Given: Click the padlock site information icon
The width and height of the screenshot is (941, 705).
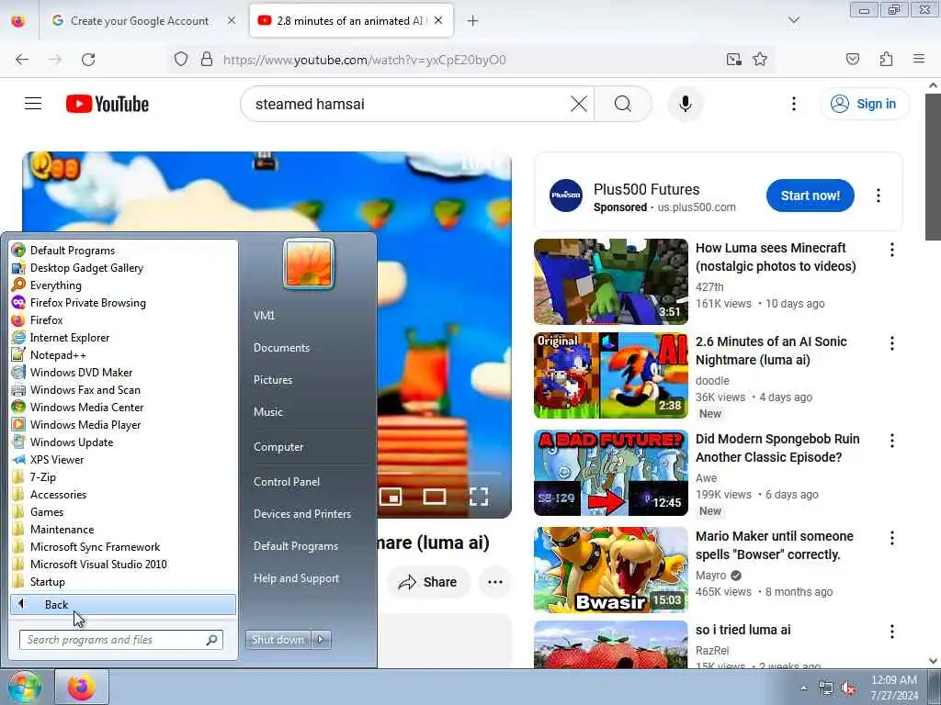Looking at the screenshot, I should (x=207, y=60).
